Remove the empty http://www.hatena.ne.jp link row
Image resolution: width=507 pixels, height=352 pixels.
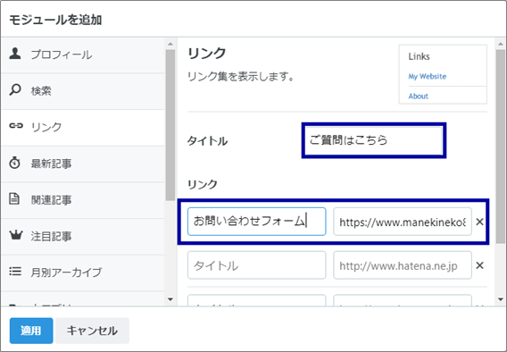pyautogui.click(x=480, y=265)
